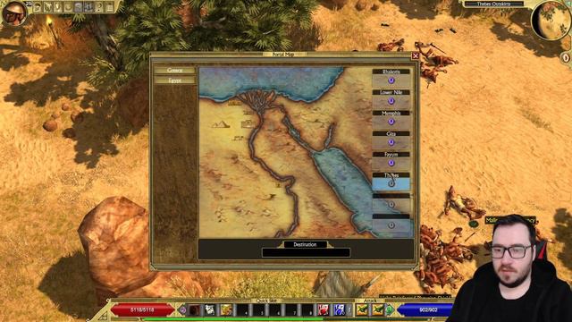Click the red health bar 5118/5118
This screenshot has height=322, width=572.
click(x=142, y=310)
